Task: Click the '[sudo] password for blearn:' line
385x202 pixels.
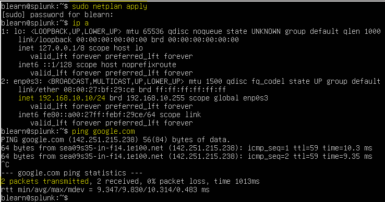Action: (57, 15)
